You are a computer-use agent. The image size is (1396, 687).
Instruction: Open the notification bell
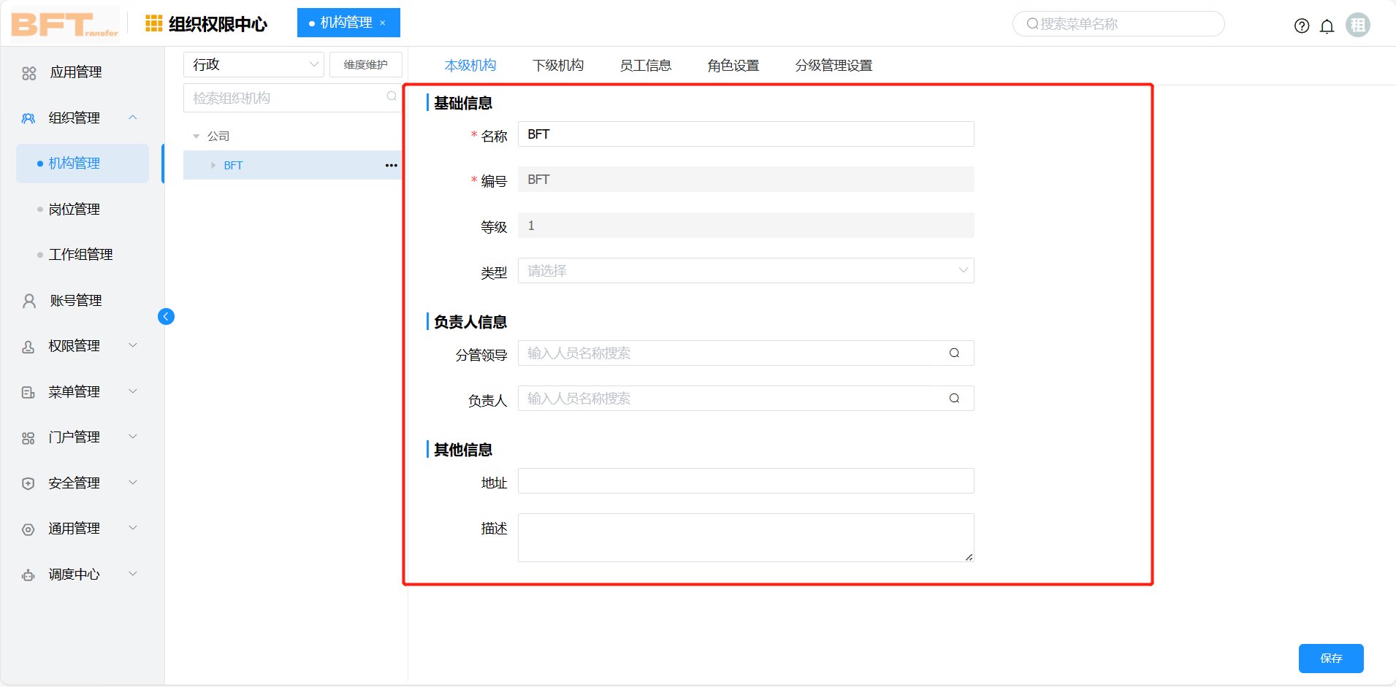pyautogui.click(x=1327, y=26)
